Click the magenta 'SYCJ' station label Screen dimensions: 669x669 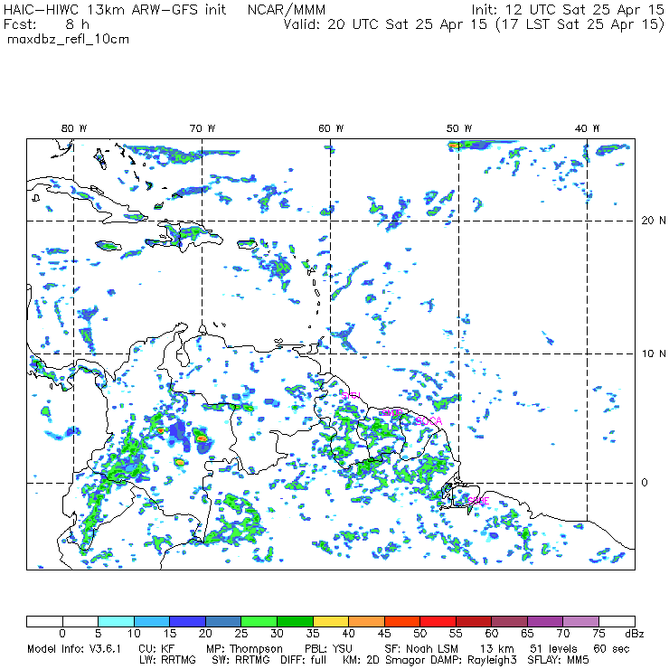[351, 395]
